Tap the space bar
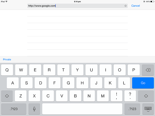The height and width of the screenshot is (116, 155). (x=82, y=109)
